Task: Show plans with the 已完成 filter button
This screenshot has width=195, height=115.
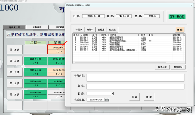Action: point(112,30)
